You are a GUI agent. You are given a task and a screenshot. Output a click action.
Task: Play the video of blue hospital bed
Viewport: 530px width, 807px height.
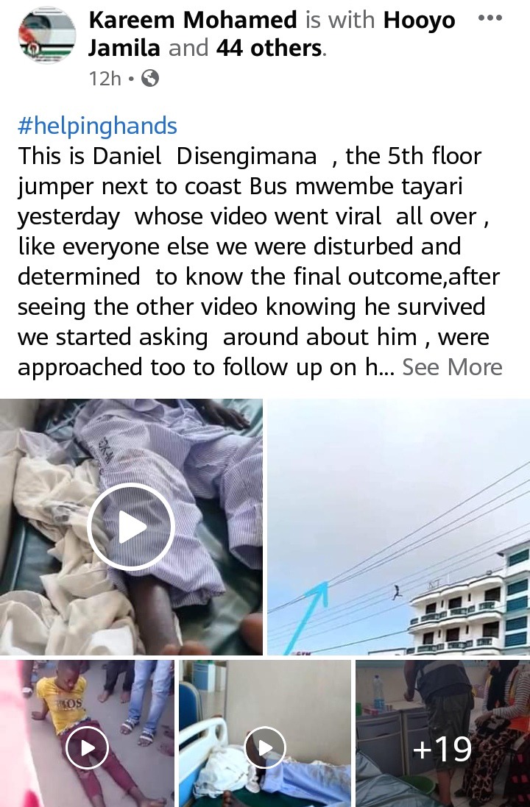tap(265, 747)
